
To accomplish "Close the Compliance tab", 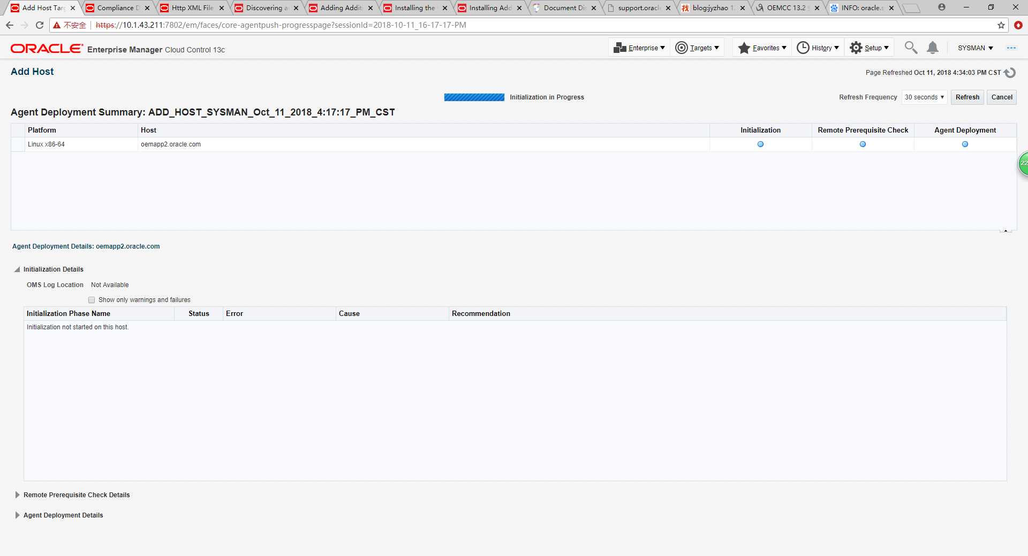I will point(147,8).
